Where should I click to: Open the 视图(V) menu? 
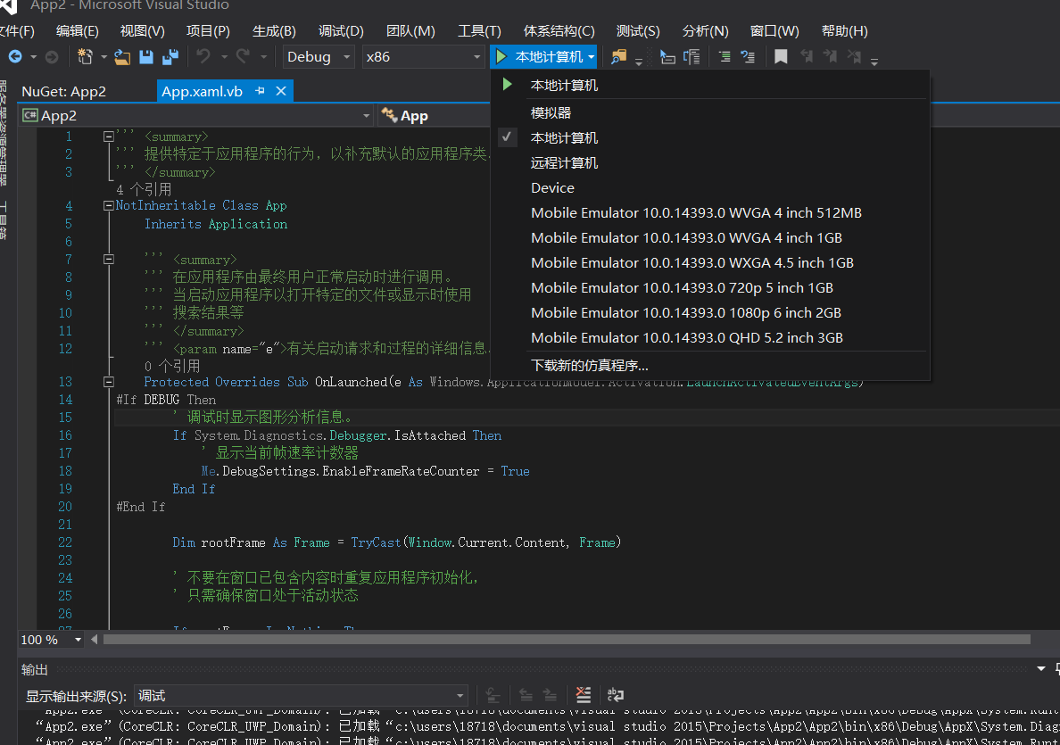pos(142,31)
